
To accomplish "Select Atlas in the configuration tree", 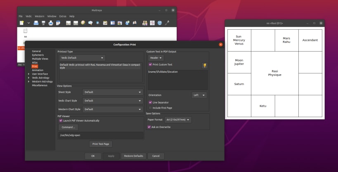I will (x=35, y=63).
